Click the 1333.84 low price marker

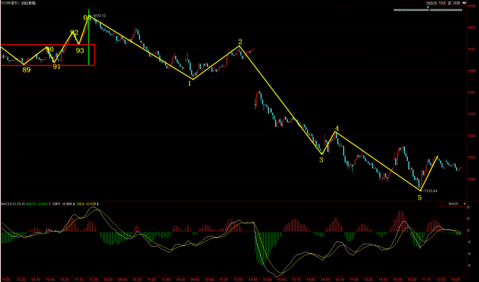[431, 190]
